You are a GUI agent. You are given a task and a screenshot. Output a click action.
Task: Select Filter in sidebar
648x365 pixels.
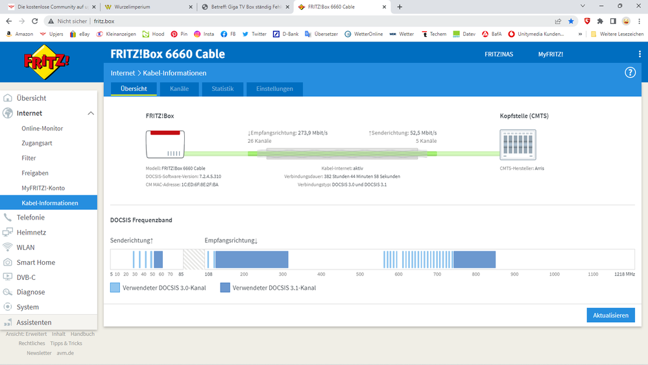tap(29, 158)
